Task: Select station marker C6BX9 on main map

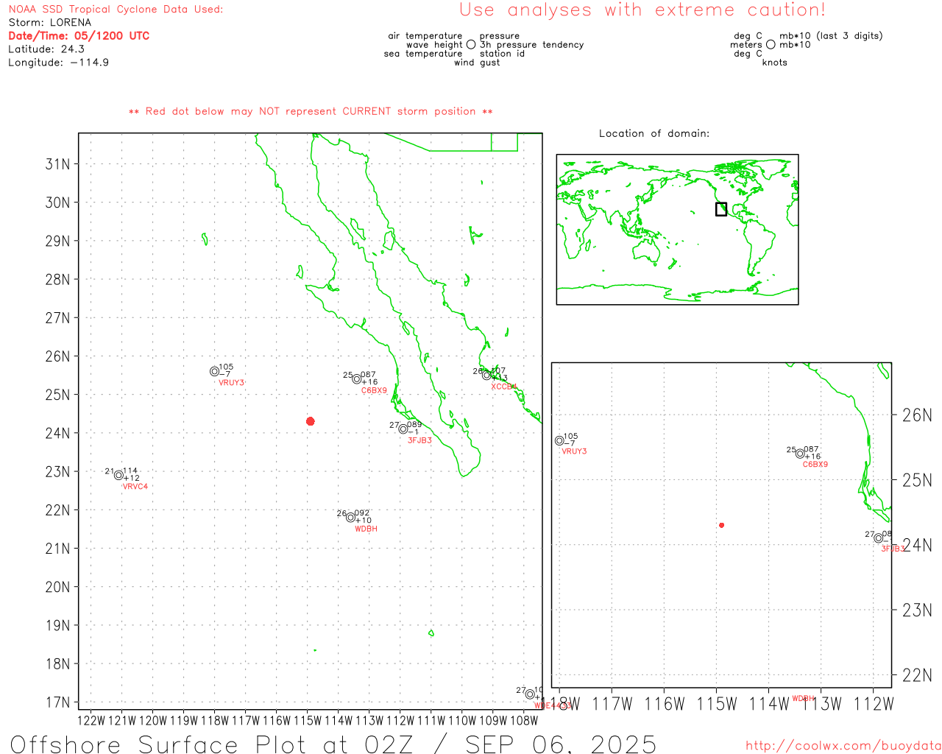Action: (x=357, y=379)
